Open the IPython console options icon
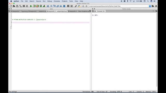Viewport: 166px width, 93px height. click(156, 11)
